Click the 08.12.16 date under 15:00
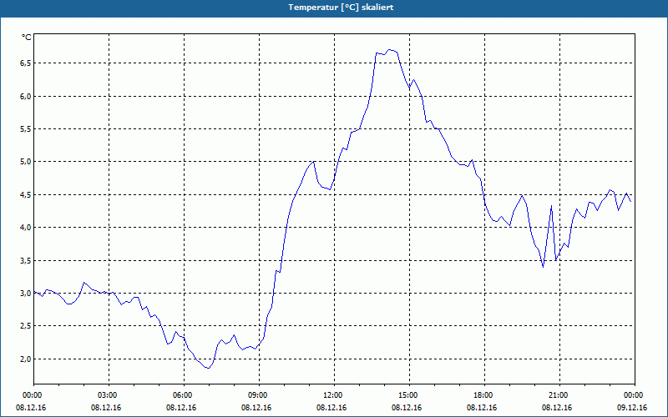This screenshot has width=668, height=417. [x=407, y=408]
